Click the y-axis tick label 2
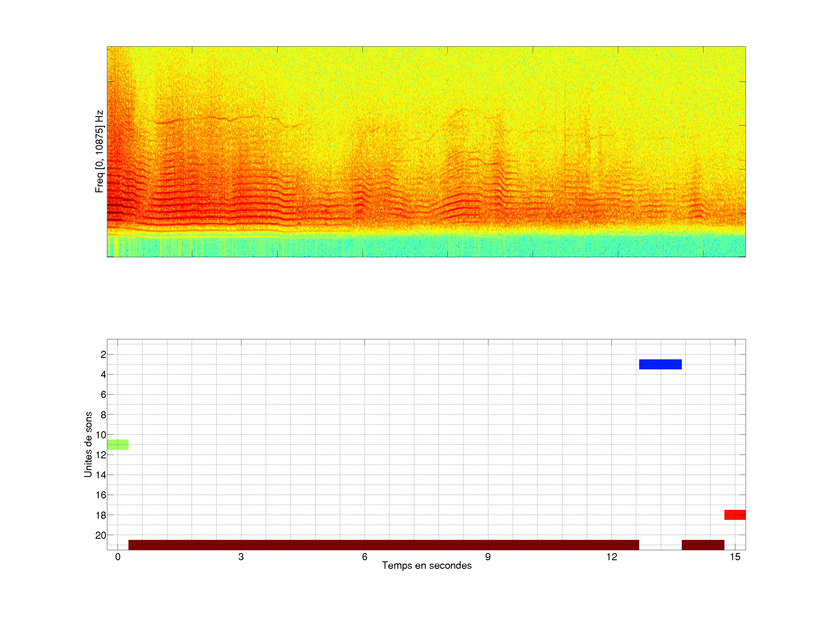This screenshot has height=618, width=824. click(x=103, y=354)
